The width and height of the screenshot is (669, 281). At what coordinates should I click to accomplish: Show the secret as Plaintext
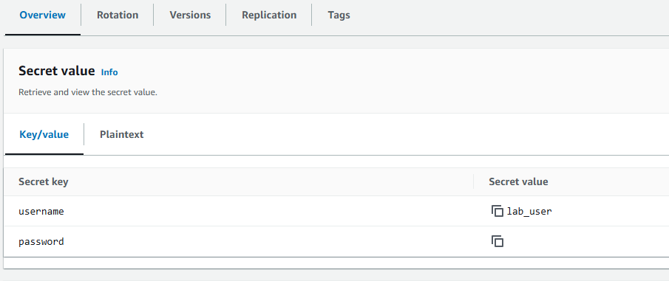(121, 134)
